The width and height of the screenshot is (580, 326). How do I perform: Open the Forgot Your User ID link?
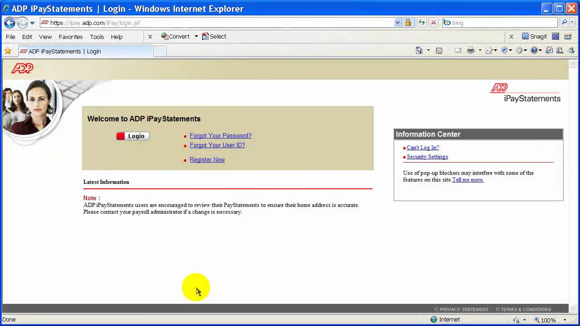tap(217, 145)
